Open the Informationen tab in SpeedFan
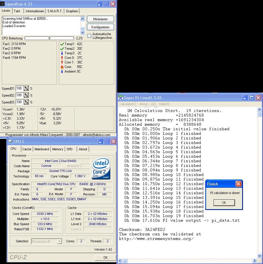The width and height of the screenshot is (263, 264). click(x=35, y=11)
